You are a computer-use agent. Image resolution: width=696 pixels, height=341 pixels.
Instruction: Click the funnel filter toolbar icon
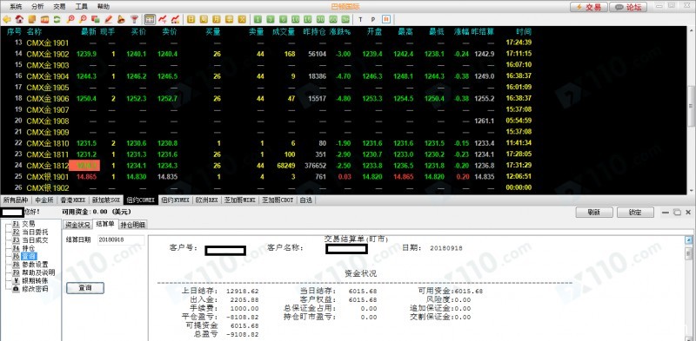(134, 19)
